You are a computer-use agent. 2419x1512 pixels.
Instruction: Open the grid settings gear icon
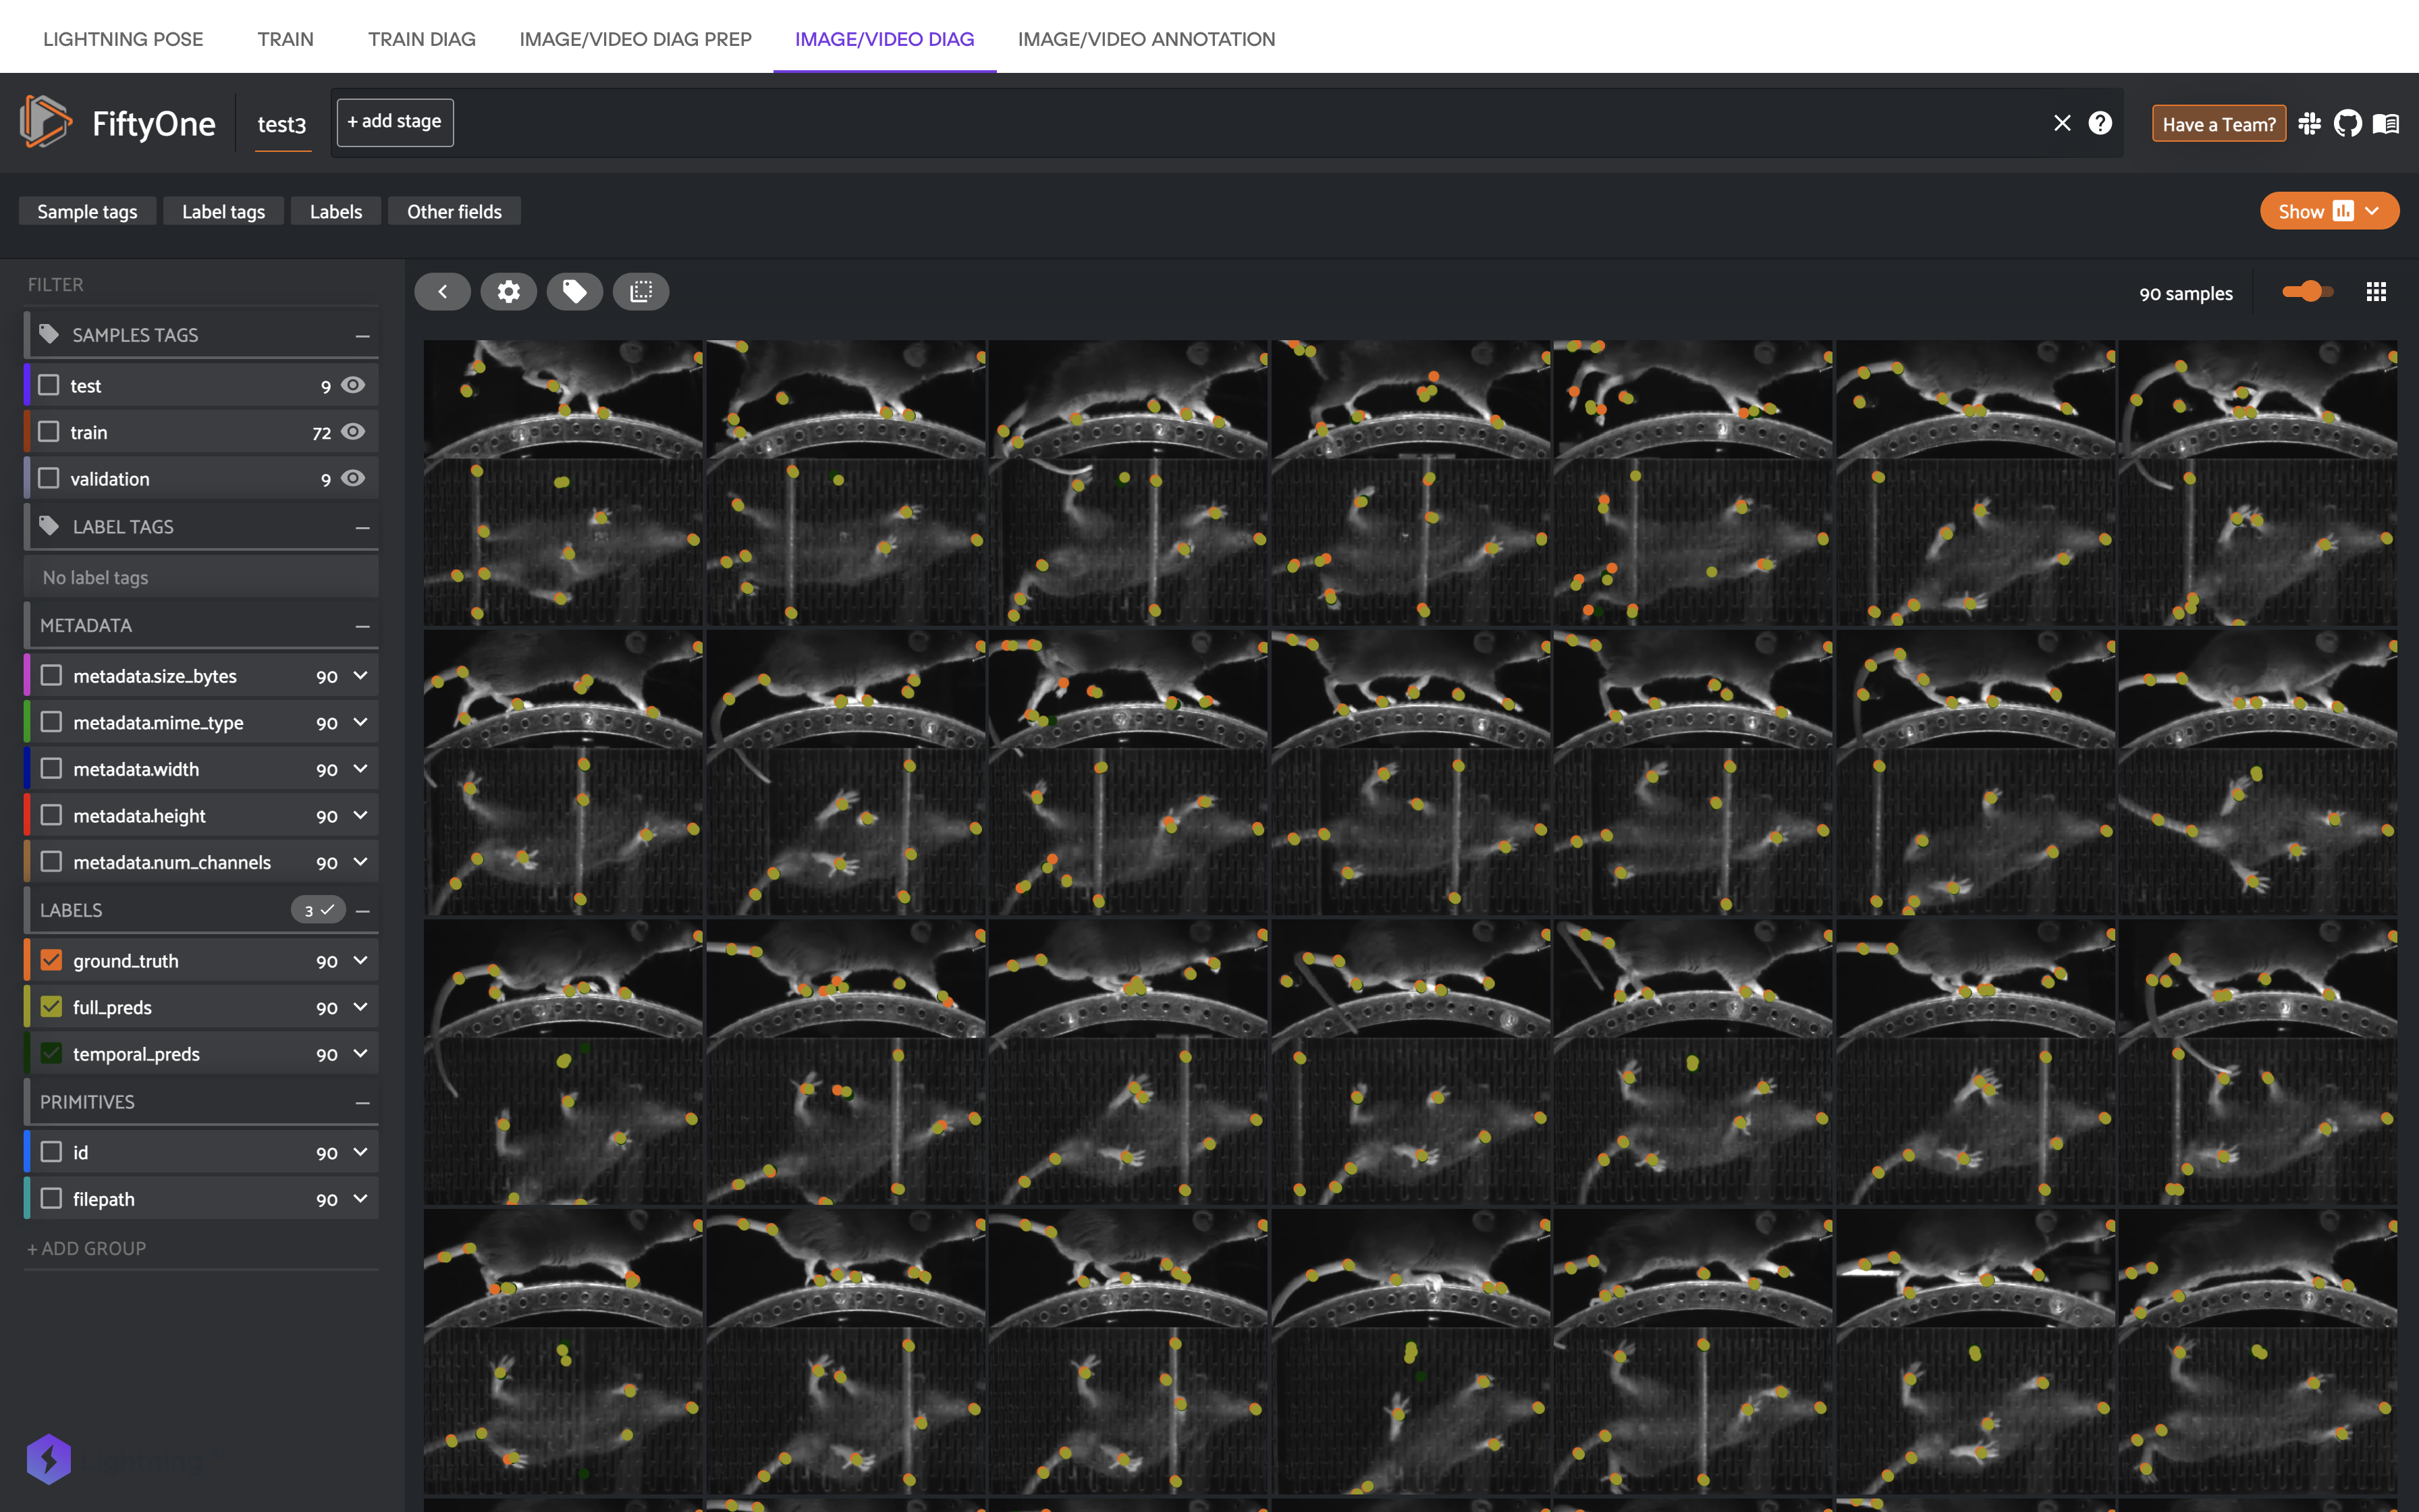pyautogui.click(x=509, y=291)
